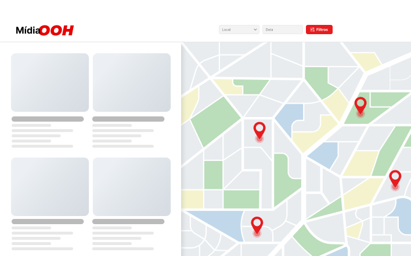Screen dimensions: 411x256
Task: Click the title bar of top-left listing
Action: pyautogui.click(x=48, y=119)
